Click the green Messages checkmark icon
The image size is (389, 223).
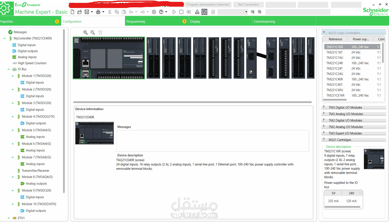pyautogui.click(x=10, y=32)
